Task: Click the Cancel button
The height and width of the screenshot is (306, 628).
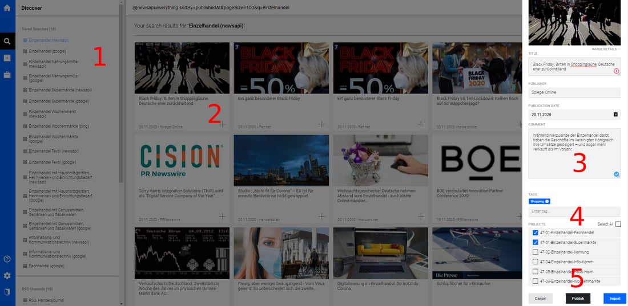Action: click(x=540, y=299)
